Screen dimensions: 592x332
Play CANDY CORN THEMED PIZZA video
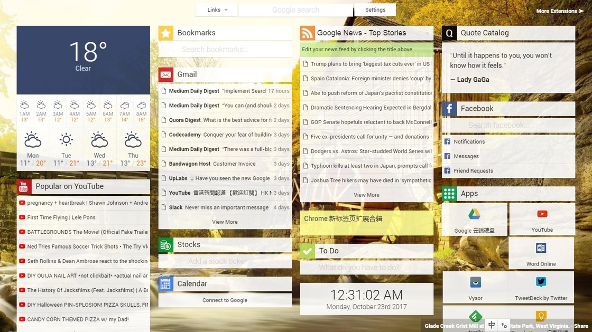[83, 319]
